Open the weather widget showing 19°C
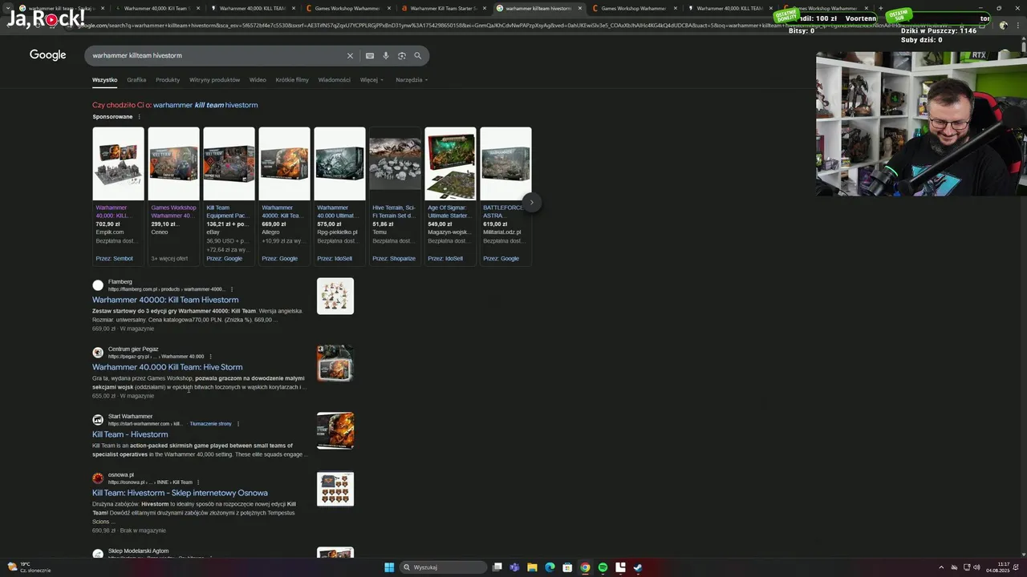The width and height of the screenshot is (1027, 577). pos(29,567)
